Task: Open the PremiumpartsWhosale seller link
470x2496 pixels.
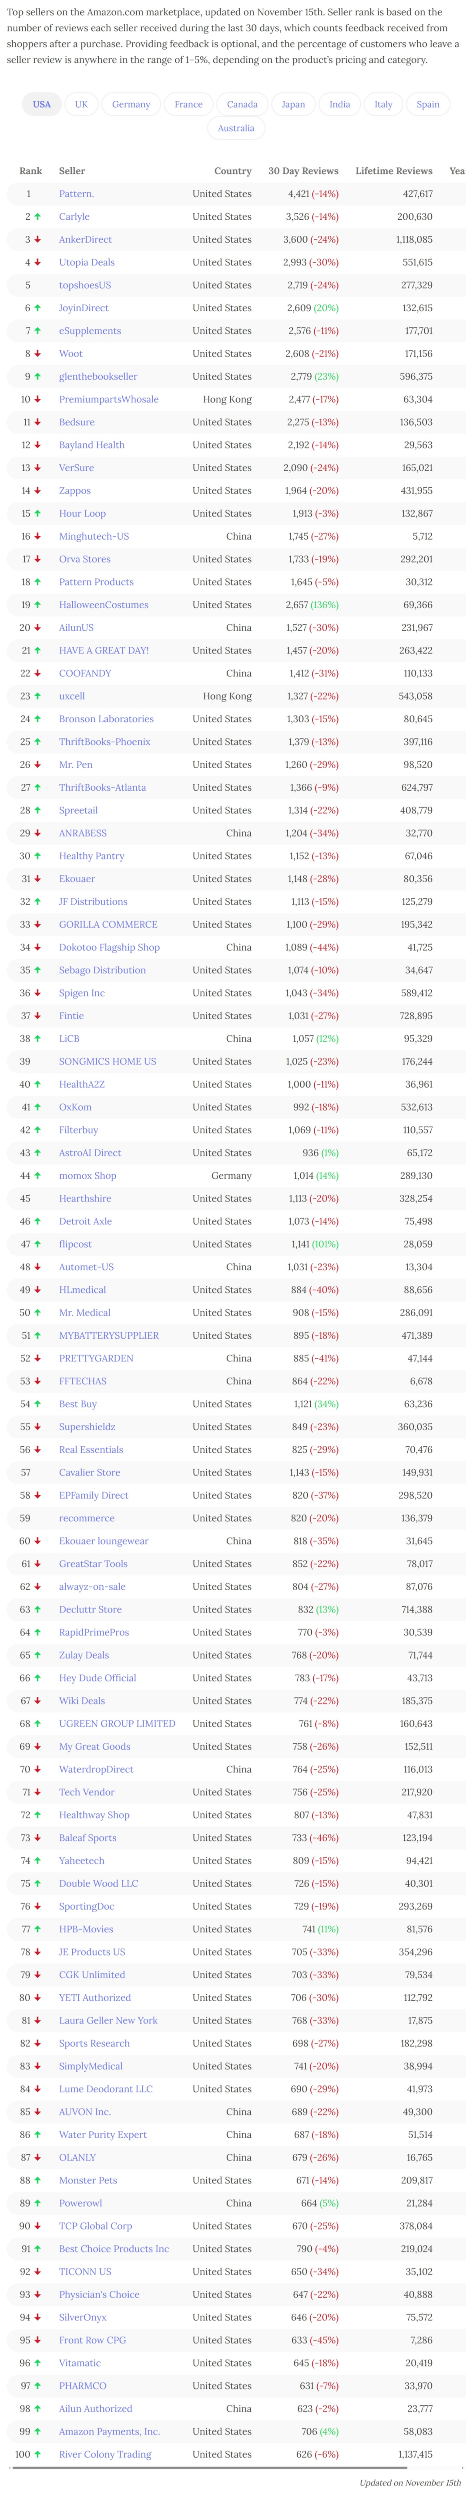Action: 108,399
